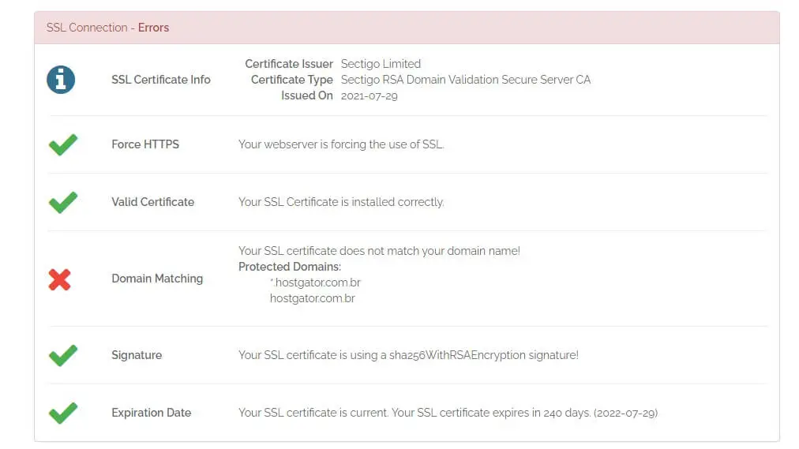The width and height of the screenshot is (799, 449).
Task: Select the SSL Certificate Info label
Action: click(161, 80)
